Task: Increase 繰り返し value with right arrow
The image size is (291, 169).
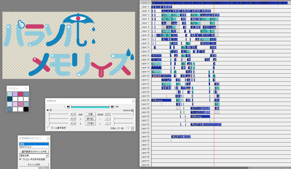Action: click(x=75, y=119)
